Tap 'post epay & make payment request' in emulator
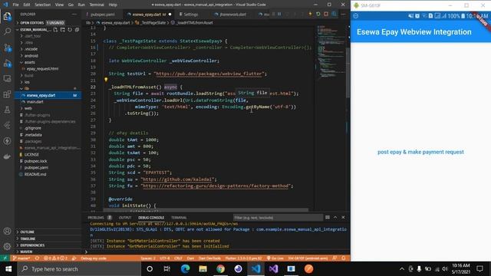 pos(420,152)
